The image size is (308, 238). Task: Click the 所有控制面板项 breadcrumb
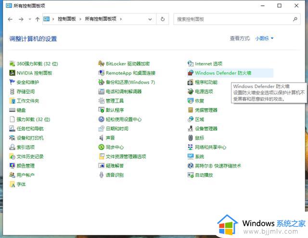(x=101, y=19)
